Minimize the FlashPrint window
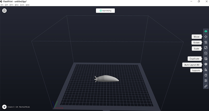This screenshot has width=209, height=111. coord(191,2)
